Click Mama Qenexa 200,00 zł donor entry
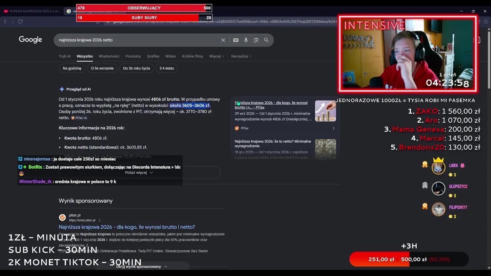Image resolution: width=491 pixels, height=276 pixels. click(432, 130)
